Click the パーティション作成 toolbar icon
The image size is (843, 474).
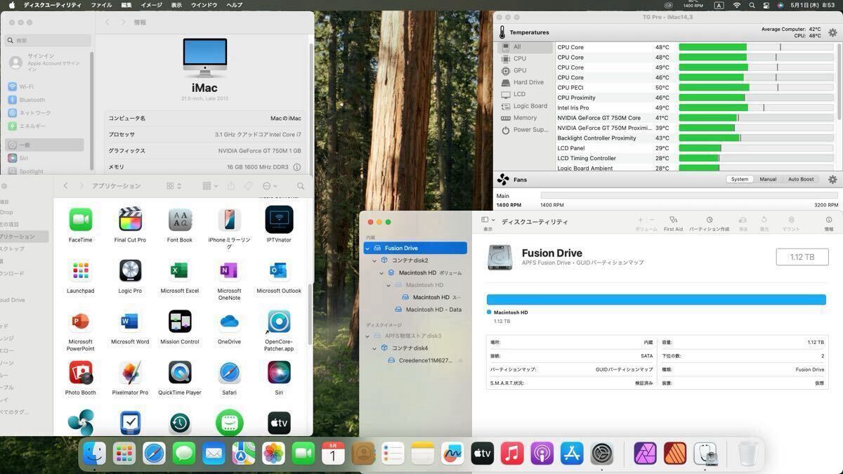pyautogui.click(x=709, y=223)
